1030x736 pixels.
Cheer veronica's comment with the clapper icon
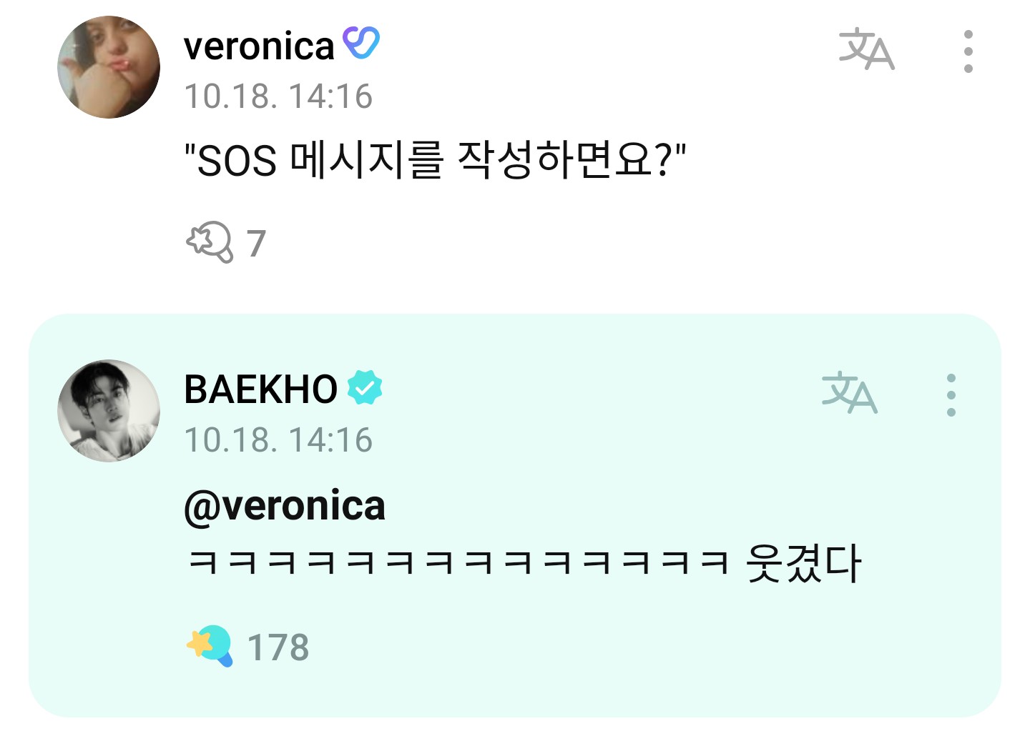coord(210,243)
